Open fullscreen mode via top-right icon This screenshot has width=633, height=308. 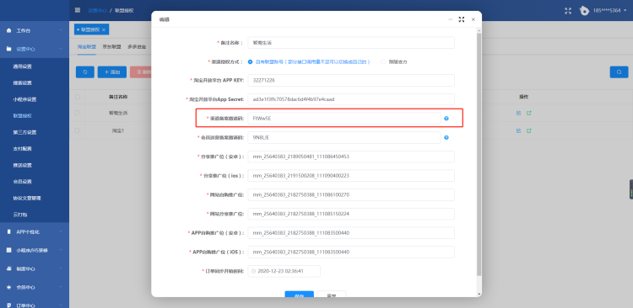[x=568, y=11]
